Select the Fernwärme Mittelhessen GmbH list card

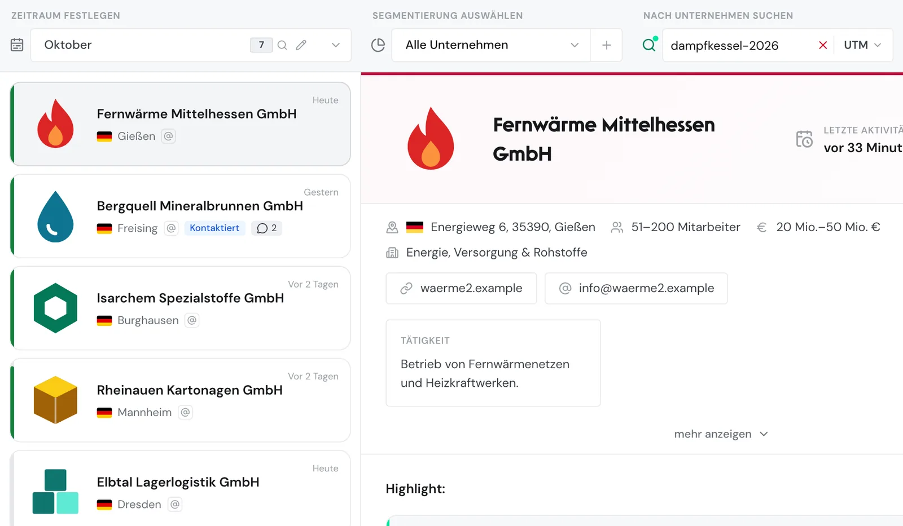coord(181,124)
